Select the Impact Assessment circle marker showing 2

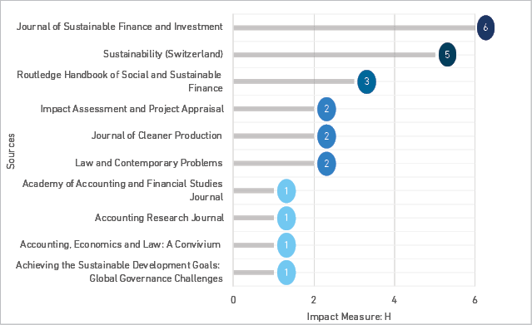tap(326, 109)
